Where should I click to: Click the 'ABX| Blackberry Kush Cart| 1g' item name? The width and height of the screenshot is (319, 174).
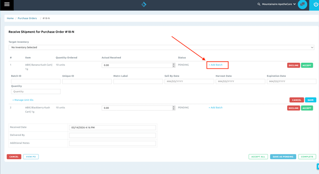point(38,110)
